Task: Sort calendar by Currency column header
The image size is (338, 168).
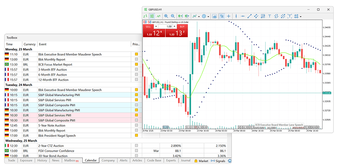Action: tap(30, 44)
